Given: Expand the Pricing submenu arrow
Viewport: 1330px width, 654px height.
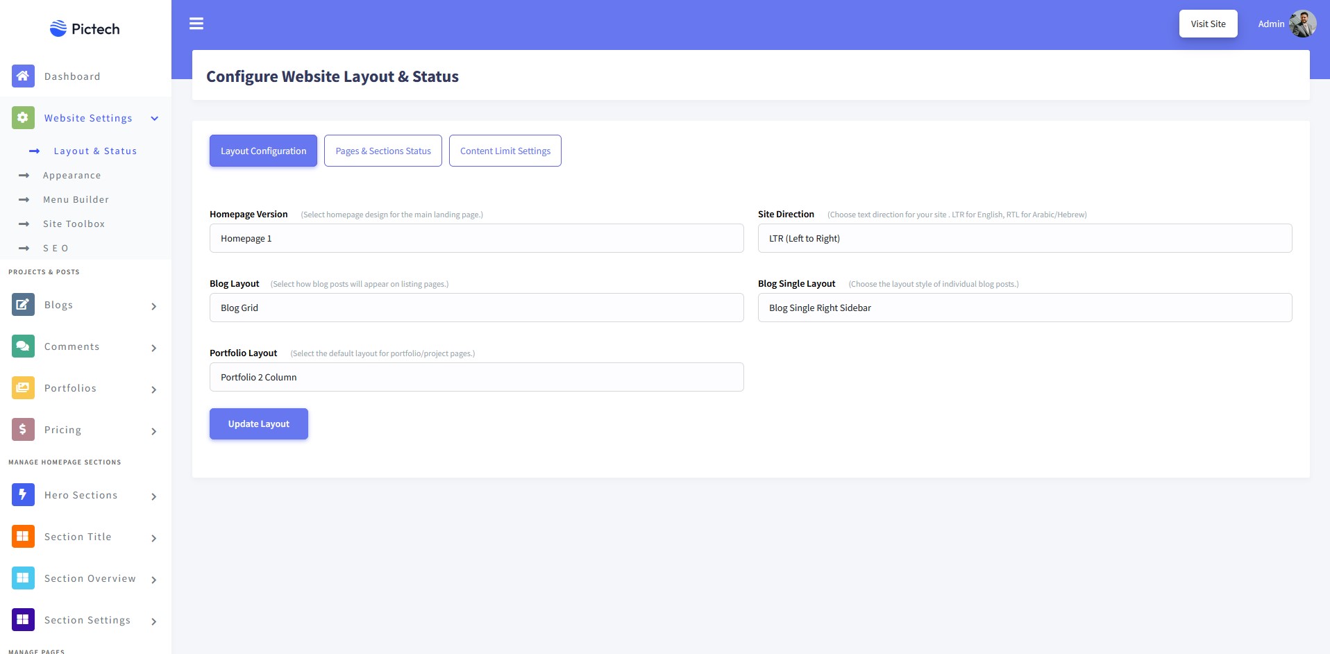Looking at the screenshot, I should pyautogui.click(x=154, y=431).
